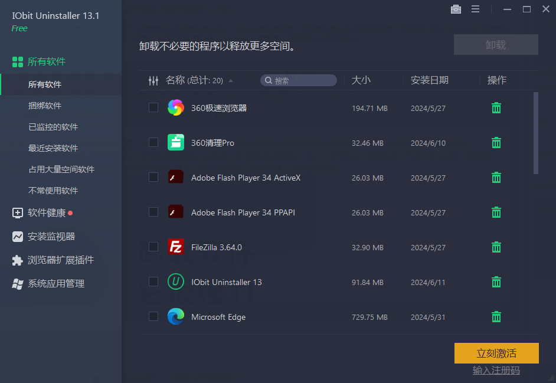Image resolution: width=556 pixels, height=383 pixels.
Task: Click the 操作 column header
Action: (496, 80)
